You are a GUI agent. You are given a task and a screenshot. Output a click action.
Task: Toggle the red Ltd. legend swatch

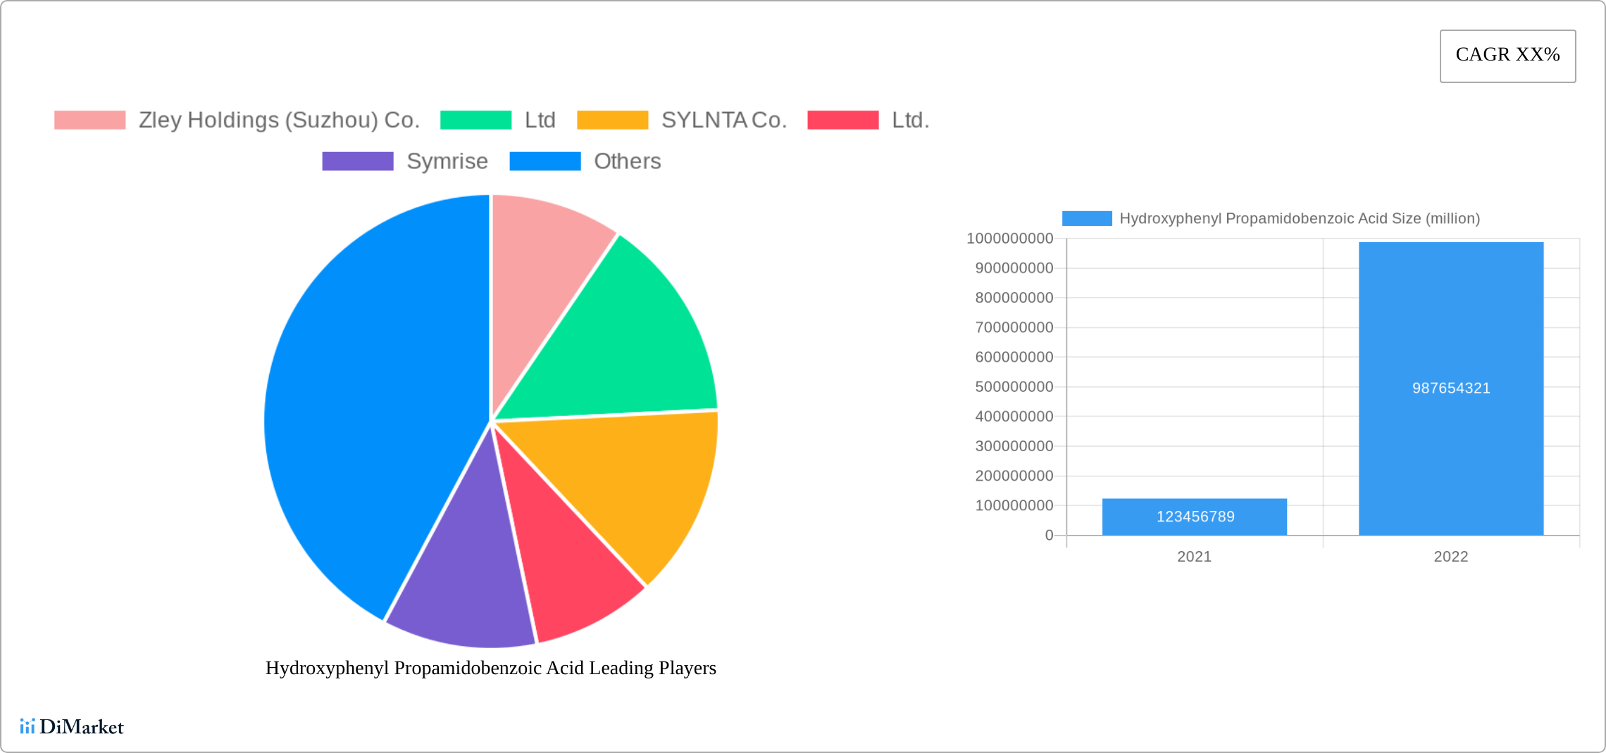tap(842, 120)
